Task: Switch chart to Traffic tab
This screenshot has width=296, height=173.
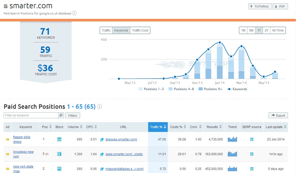Action: [x=106, y=30]
